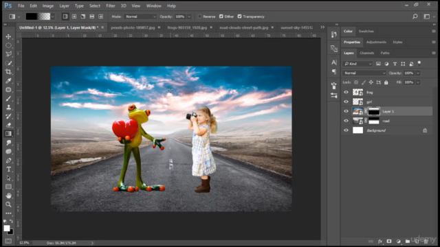Click the road layer mask thumbnail
This screenshot has height=247, width=440.
click(x=374, y=121)
